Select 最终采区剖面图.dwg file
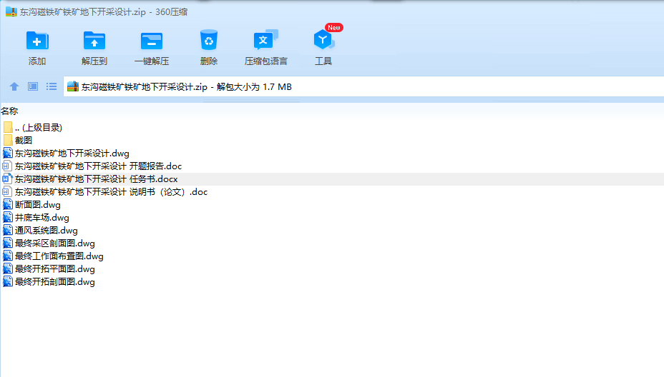664x377 pixels. click(54, 243)
